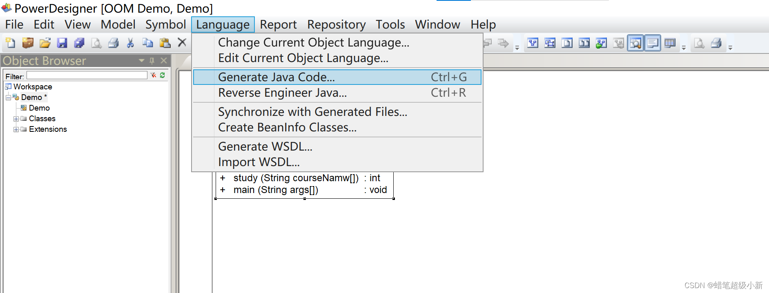Viewport: 769px width, 293px height.
Task: Open toolbar options arrow after grid icon
Action: pos(684,48)
